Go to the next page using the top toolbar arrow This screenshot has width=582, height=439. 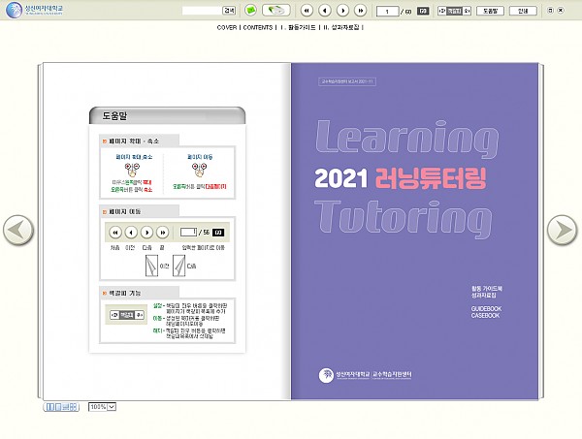(342, 11)
